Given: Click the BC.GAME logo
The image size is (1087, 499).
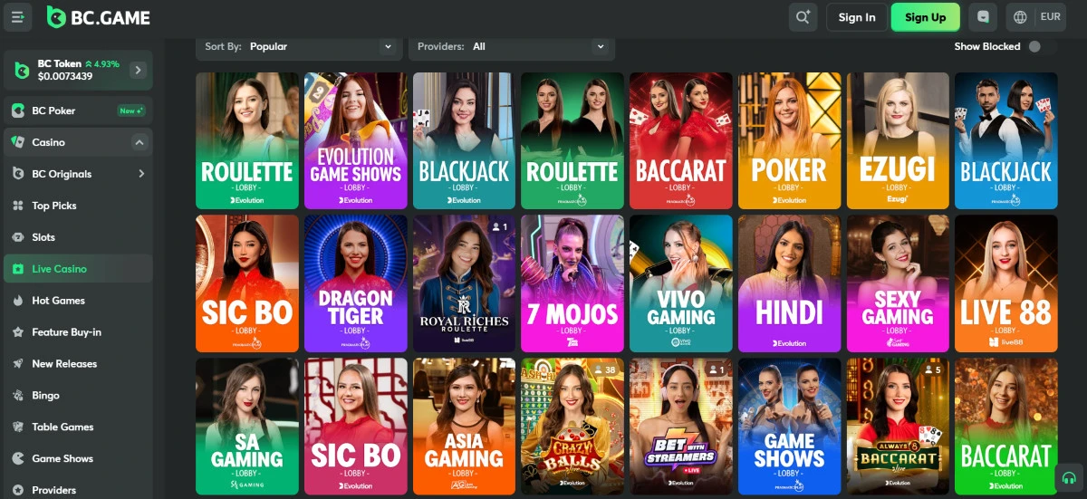Looking at the screenshot, I should [x=99, y=17].
